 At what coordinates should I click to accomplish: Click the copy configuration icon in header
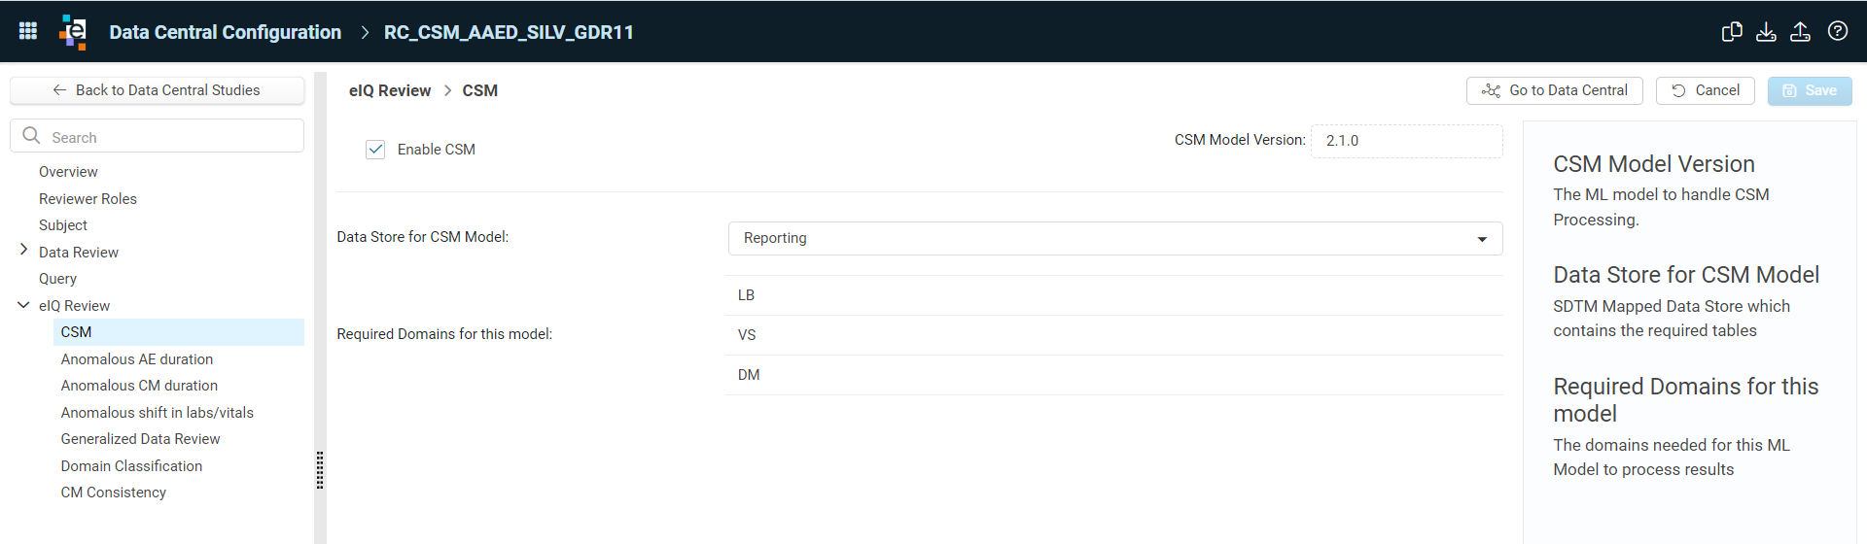click(x=1732, y=31)
